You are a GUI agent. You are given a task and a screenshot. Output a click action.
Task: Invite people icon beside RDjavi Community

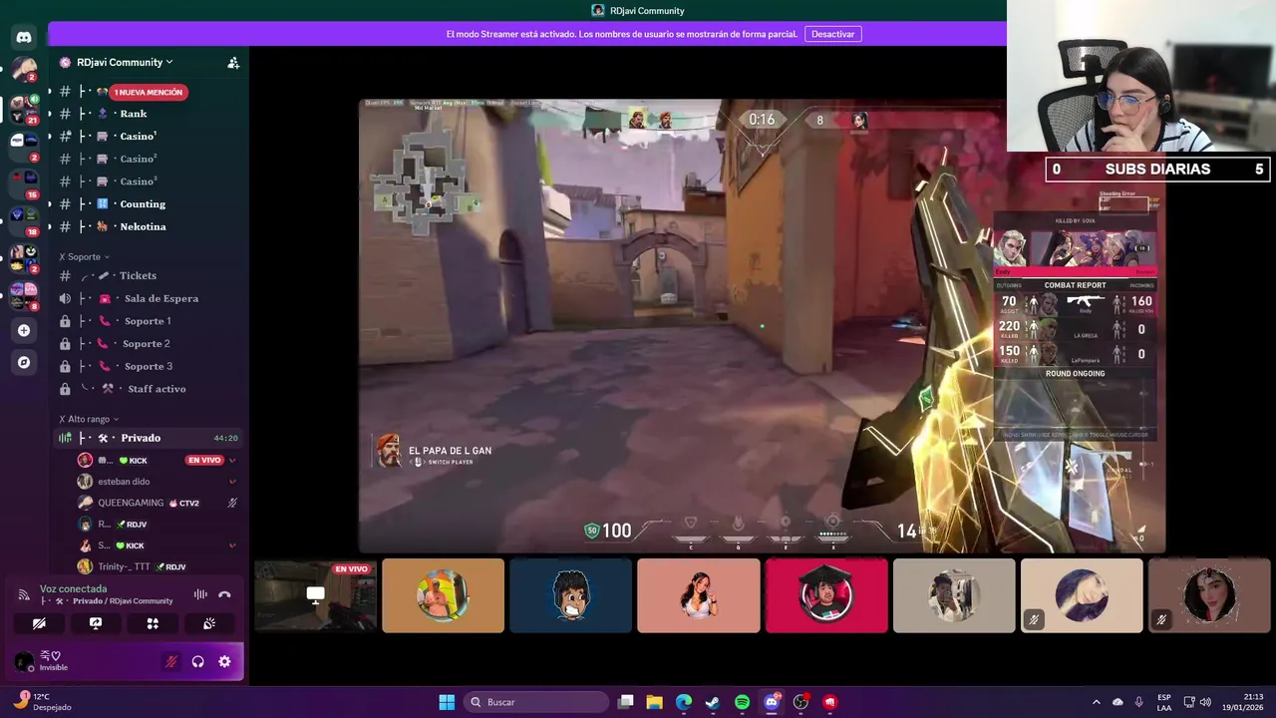(233, 62)
